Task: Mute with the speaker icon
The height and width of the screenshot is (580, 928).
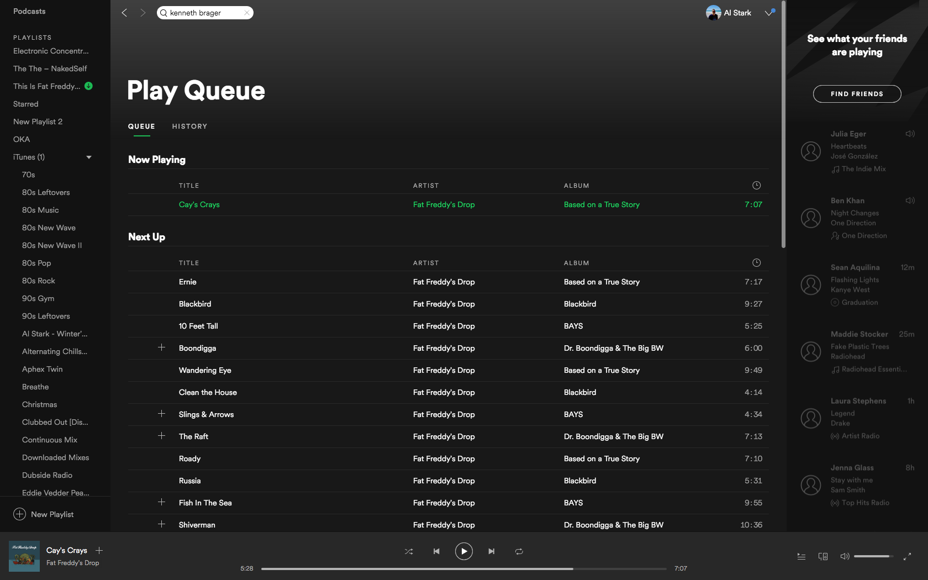Action: point(845,556)
